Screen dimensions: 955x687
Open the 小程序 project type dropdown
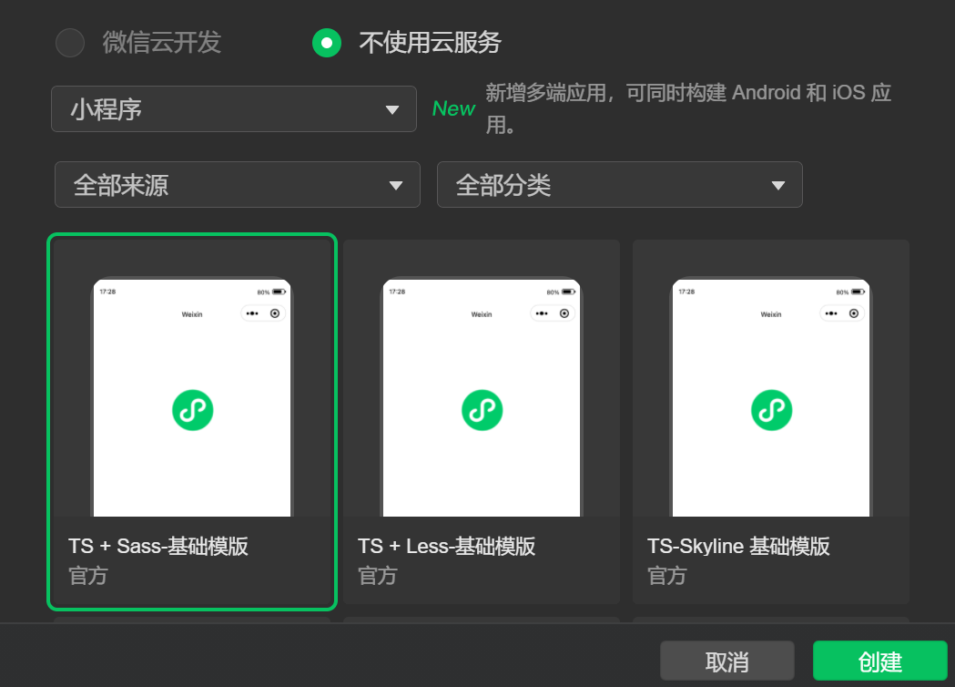point(234,109)
